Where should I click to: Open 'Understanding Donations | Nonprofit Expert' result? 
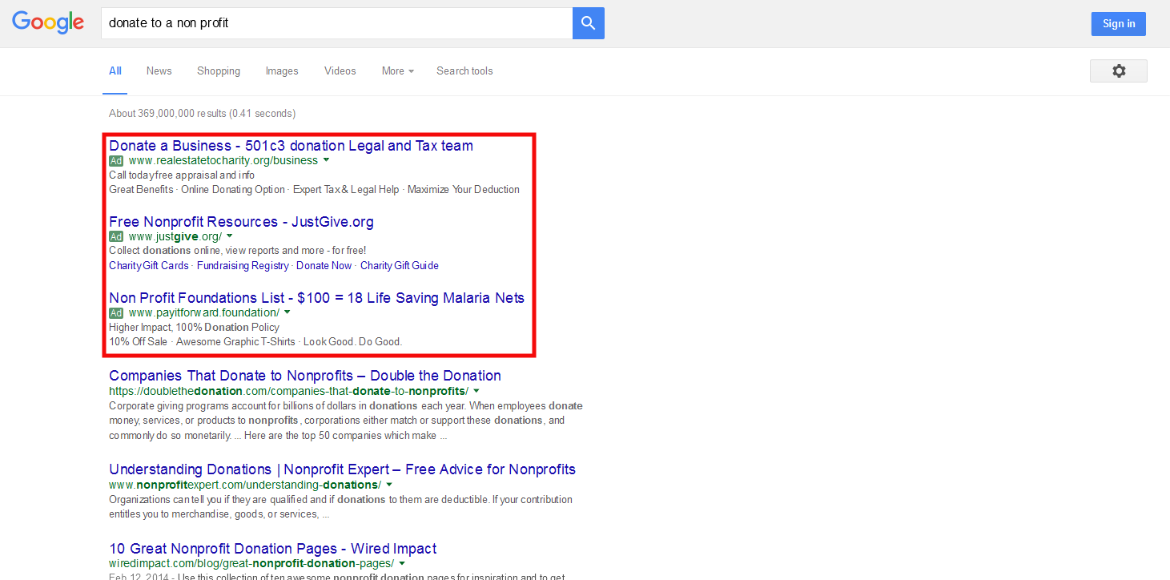[342, 469]
